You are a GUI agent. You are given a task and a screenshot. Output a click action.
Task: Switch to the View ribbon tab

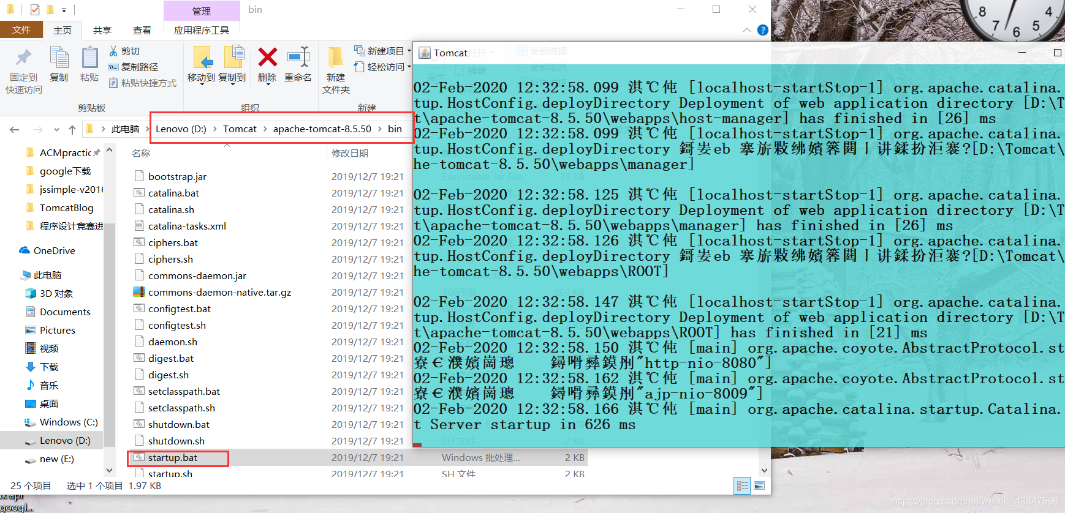142,30
